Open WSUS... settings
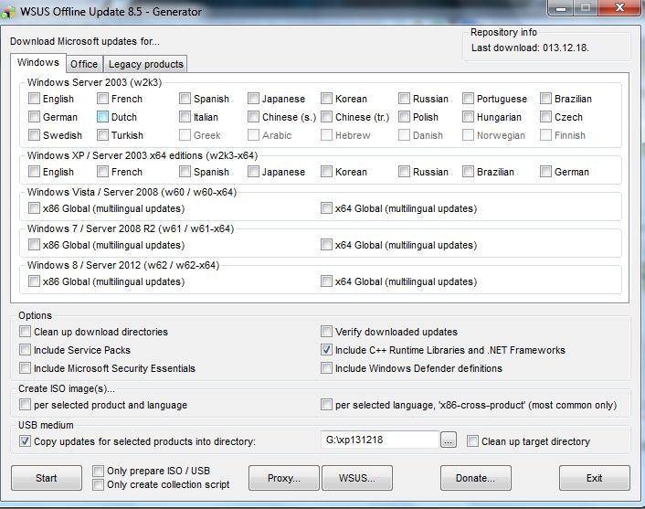Viewport: 645px width, 509px height. (357, 478)
